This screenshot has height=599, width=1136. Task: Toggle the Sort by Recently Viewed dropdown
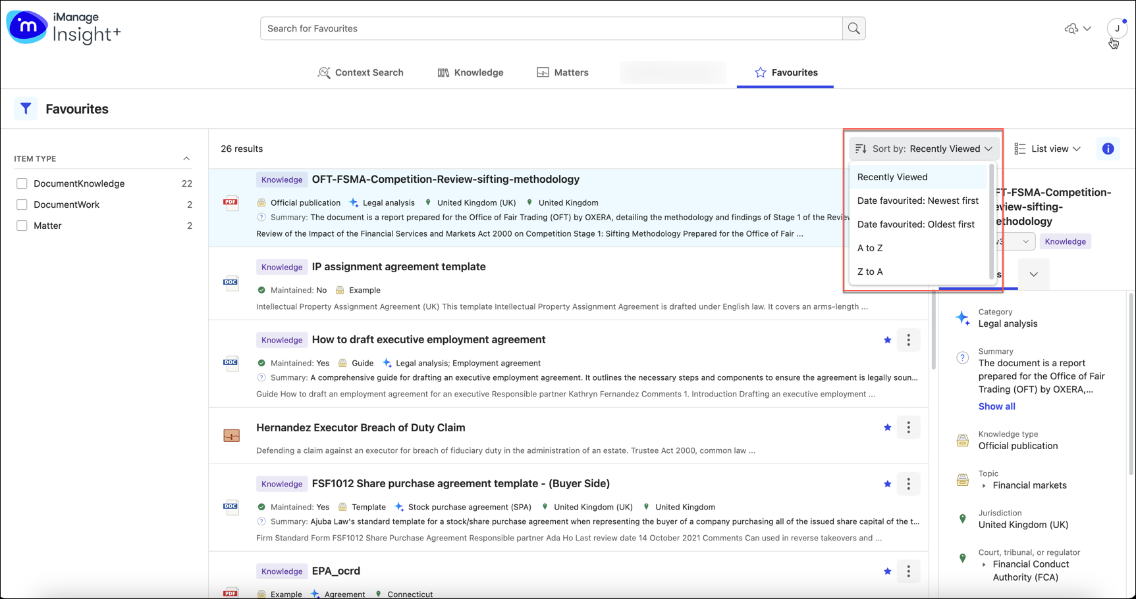tap(924, 149)
